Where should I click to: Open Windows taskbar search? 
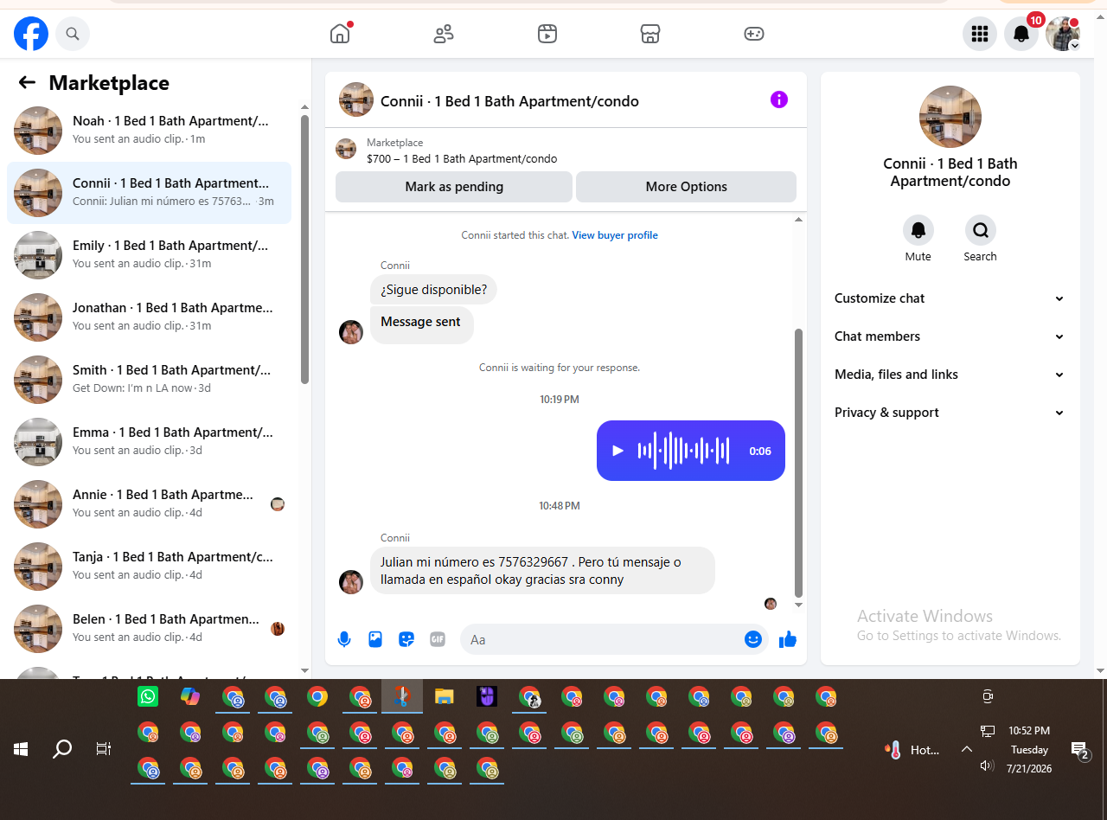pos(62,749)
